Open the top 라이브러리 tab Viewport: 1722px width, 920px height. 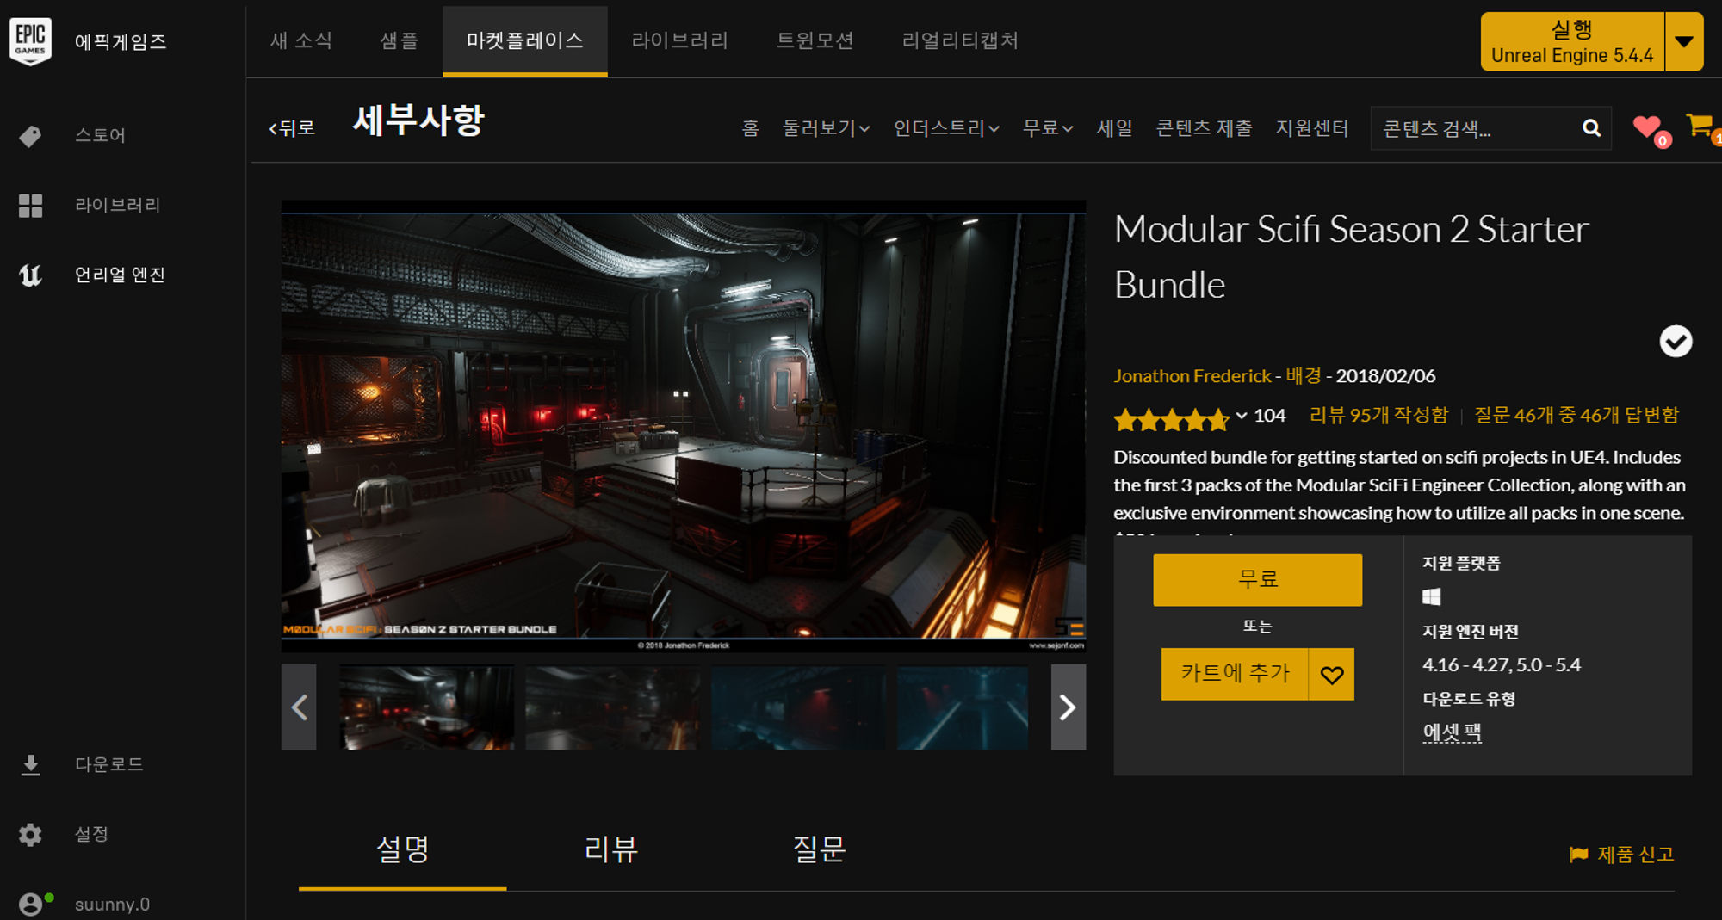click(680, 40)
